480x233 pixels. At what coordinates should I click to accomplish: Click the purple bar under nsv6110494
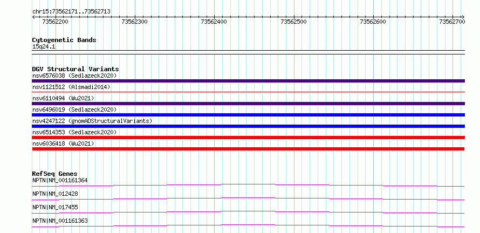248,104
